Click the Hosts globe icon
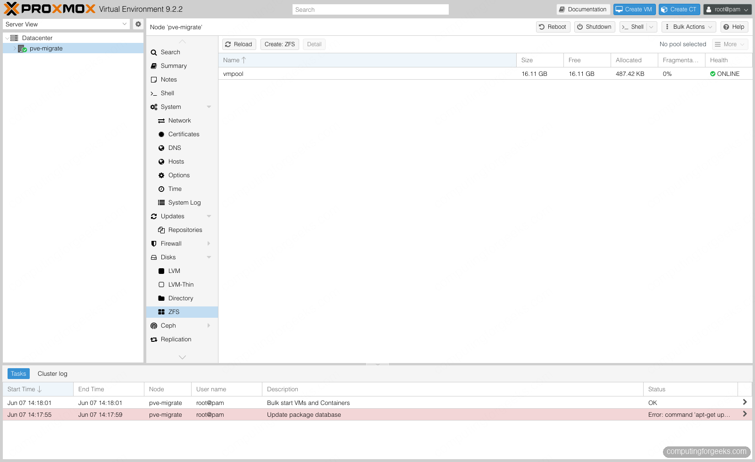Viewport: 755px width, 462px height. 161,162
